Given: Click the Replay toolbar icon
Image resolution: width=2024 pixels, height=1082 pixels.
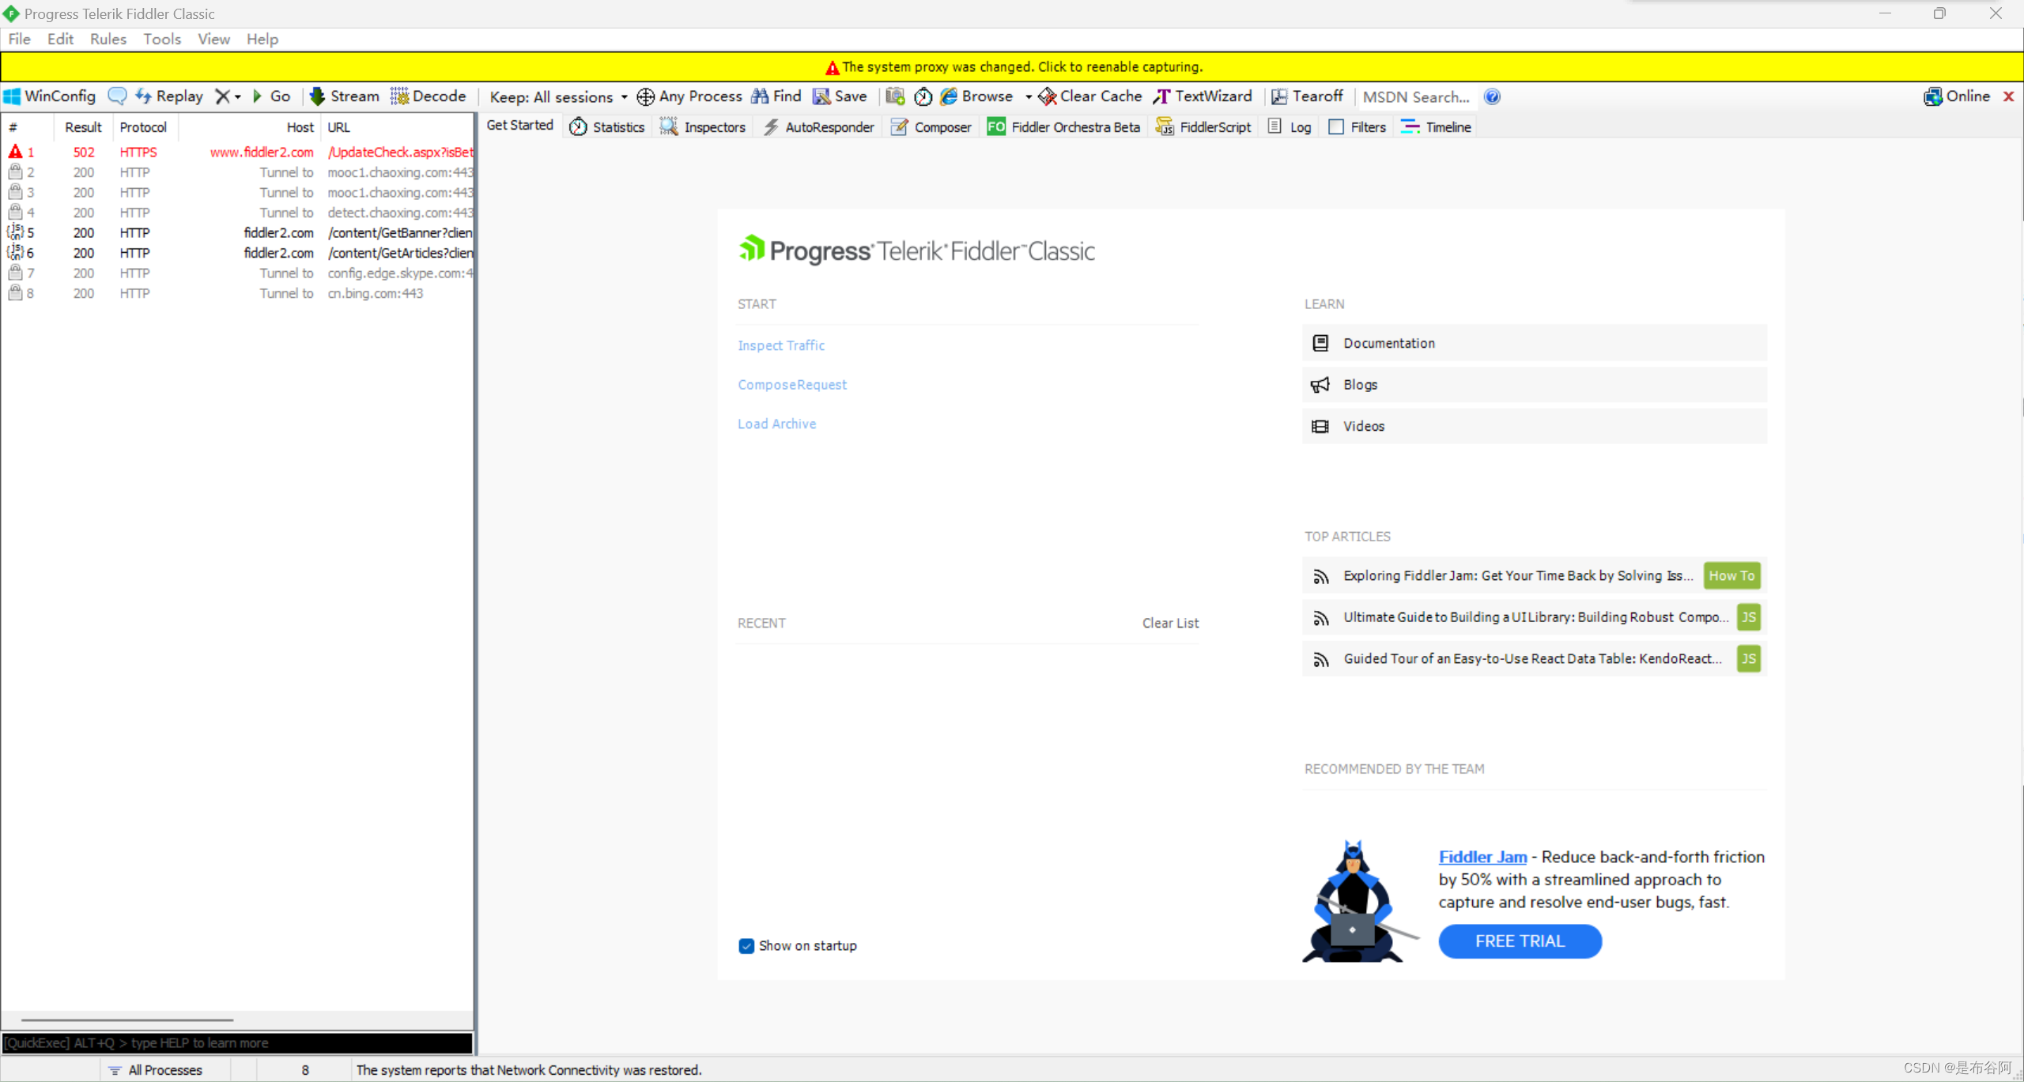Looking at the screenshot, I should (144, 96).
